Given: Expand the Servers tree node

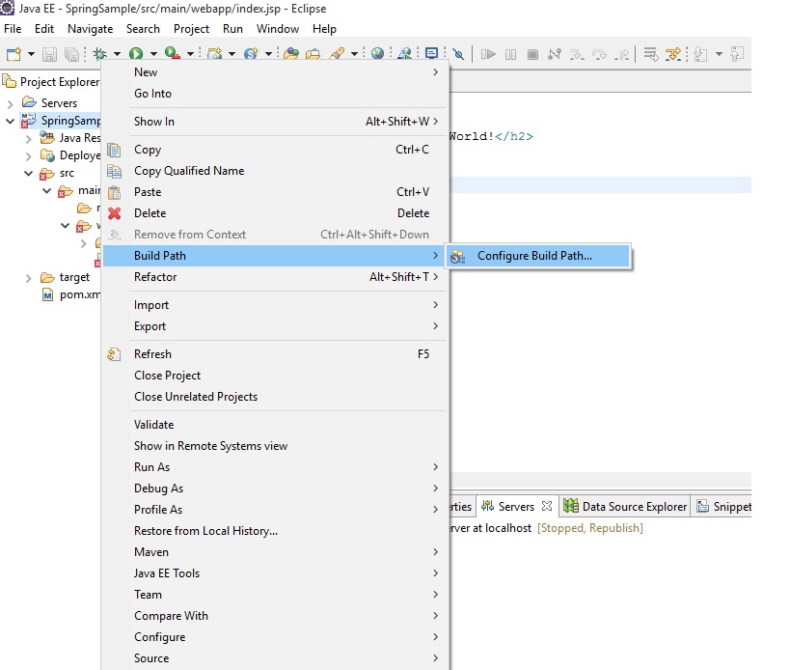Looking at the screenshot, I should [10, 104].
